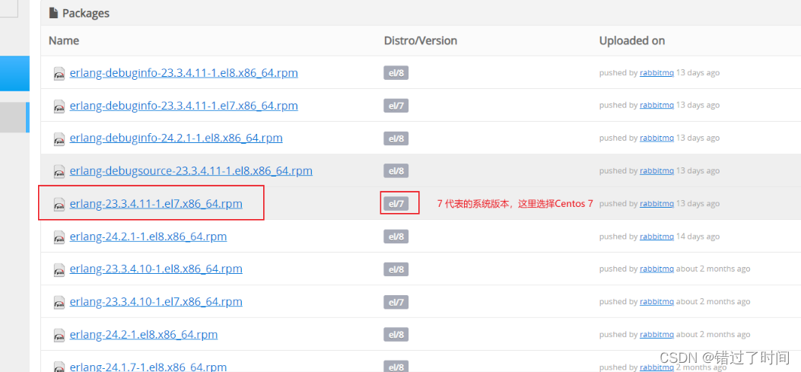
Task: Click rpm icon beside erlang-debuginfo-24.2.1-1.el8 package
Action: 59,139
